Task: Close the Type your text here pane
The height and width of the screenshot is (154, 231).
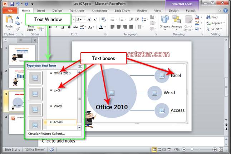Action: point(80,66)
